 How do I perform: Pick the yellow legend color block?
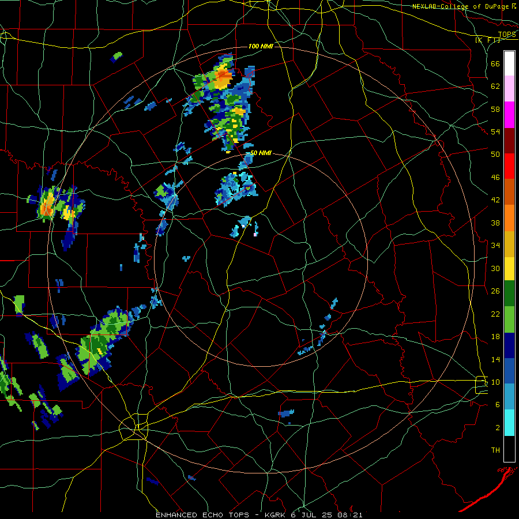[x=509, y=269]
